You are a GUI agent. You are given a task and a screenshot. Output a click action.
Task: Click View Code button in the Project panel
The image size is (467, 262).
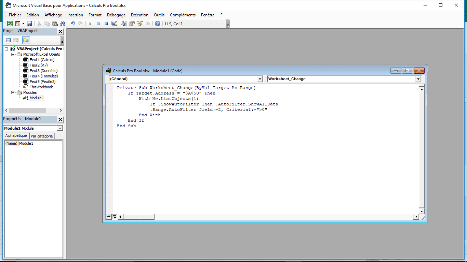[8, 40]
